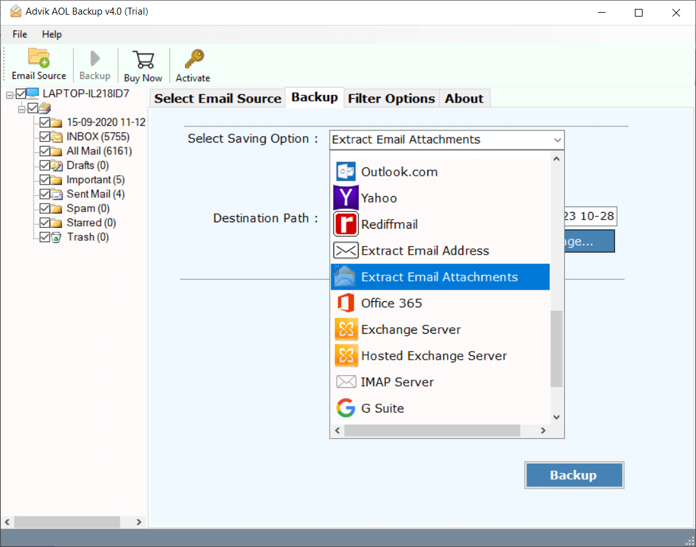Viewport: 696px width, 547px height.
Task: Click the Drafts pencil folder icon
Action: 57,166
